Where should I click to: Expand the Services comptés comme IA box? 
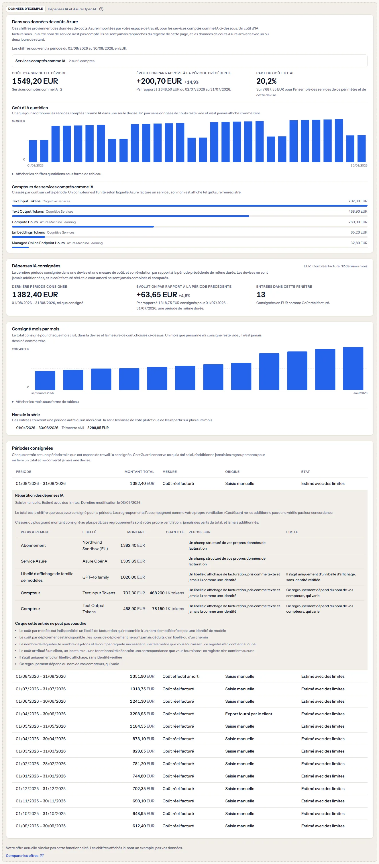click(x=190, y=61)
